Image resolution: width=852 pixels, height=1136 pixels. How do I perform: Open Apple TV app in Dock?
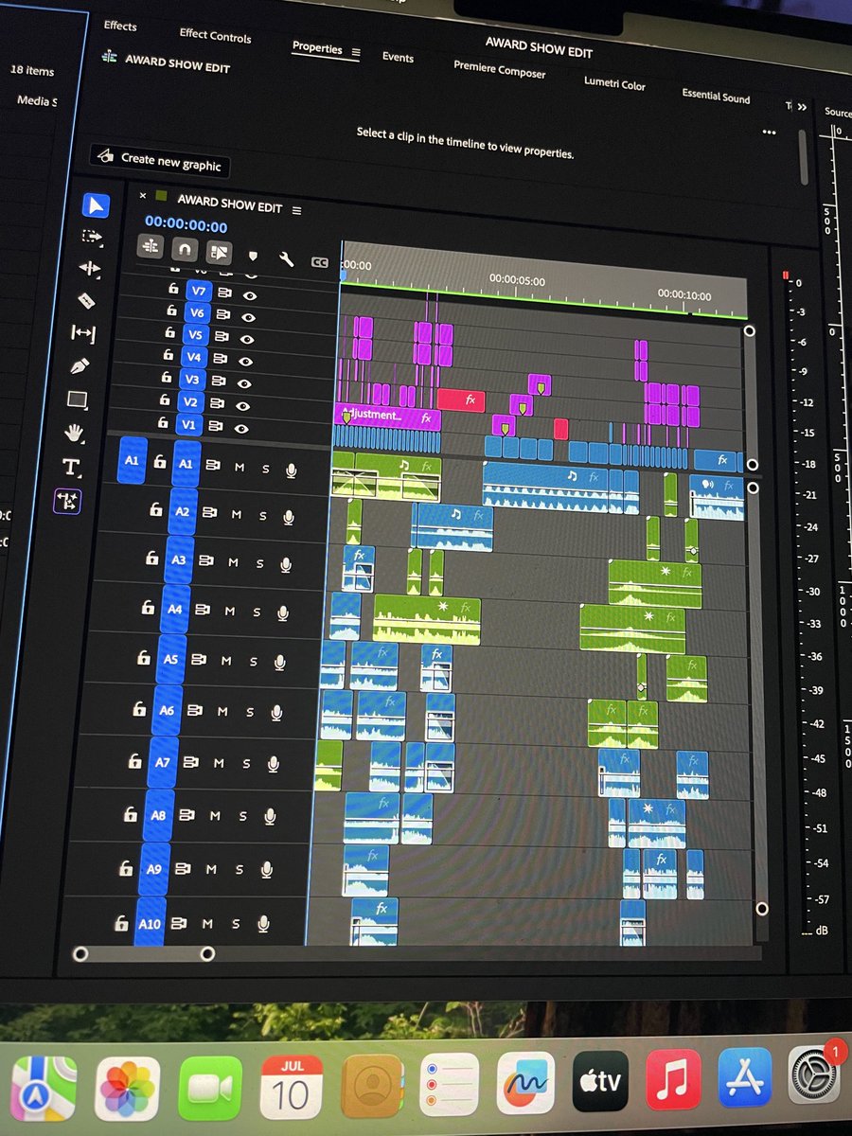[x=601, y=1081]
